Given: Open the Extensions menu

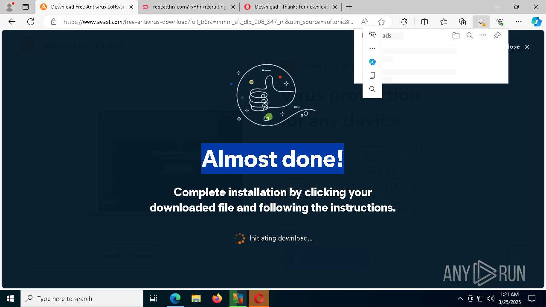Looking at the screenshot, I should [404, 22].
